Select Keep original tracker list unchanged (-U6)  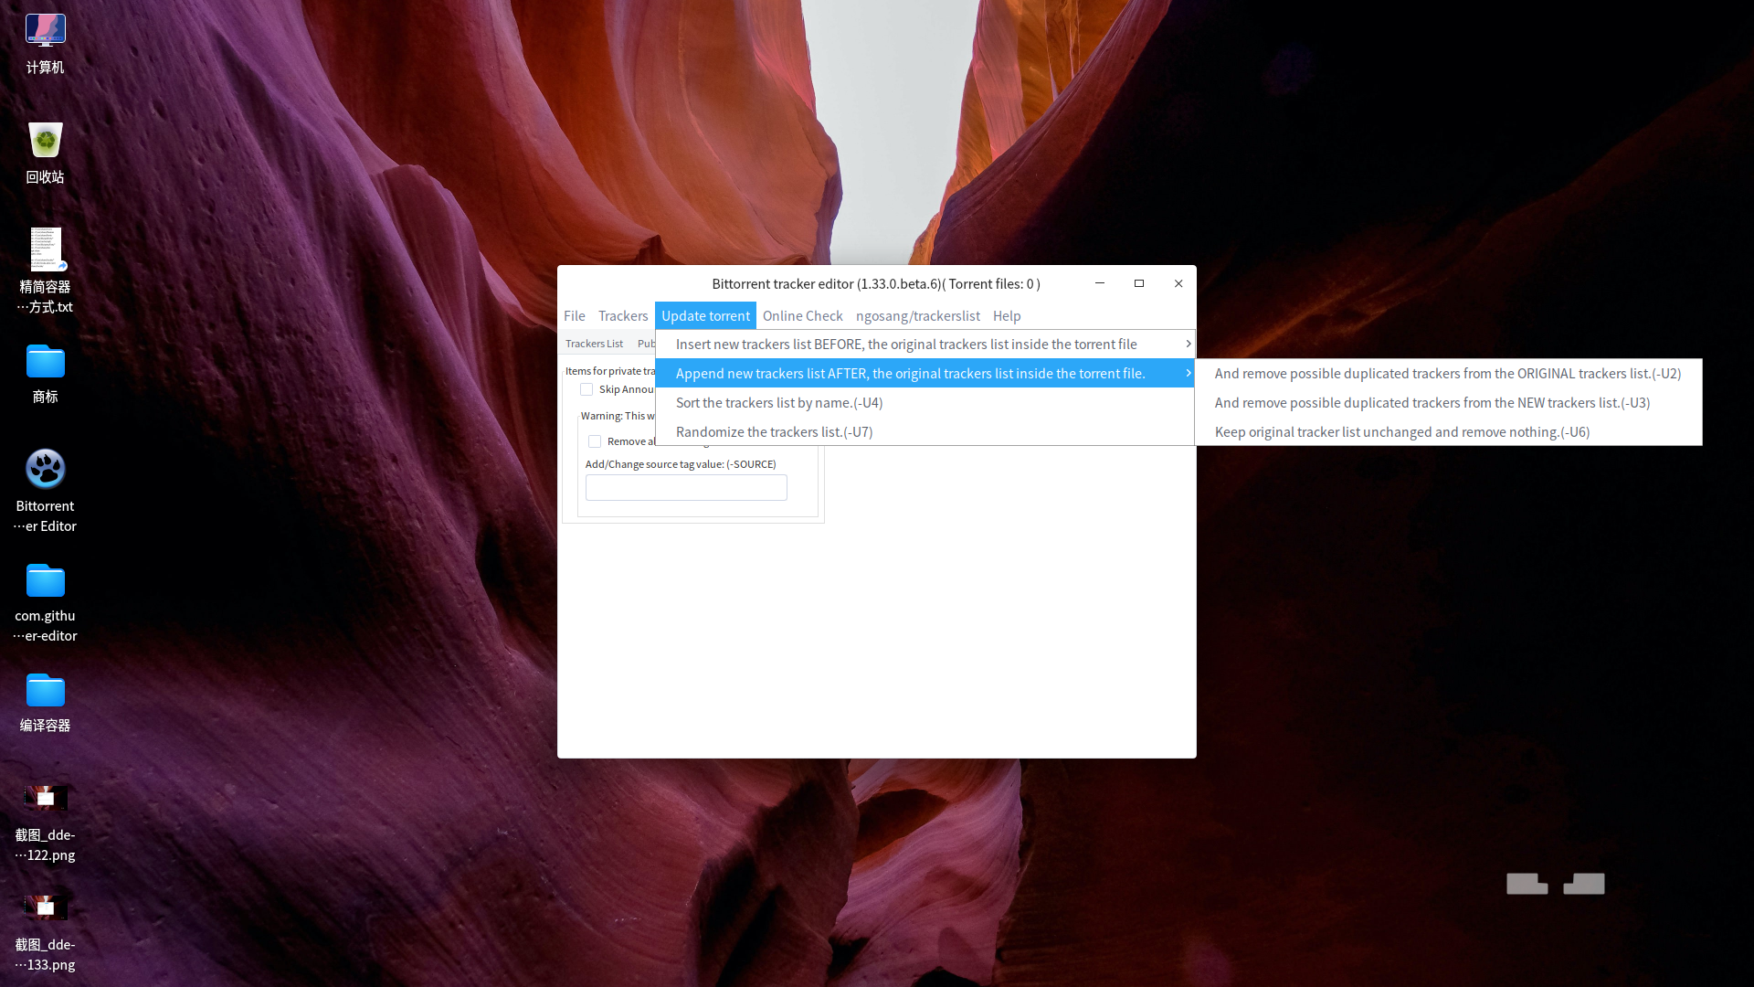1401,432
